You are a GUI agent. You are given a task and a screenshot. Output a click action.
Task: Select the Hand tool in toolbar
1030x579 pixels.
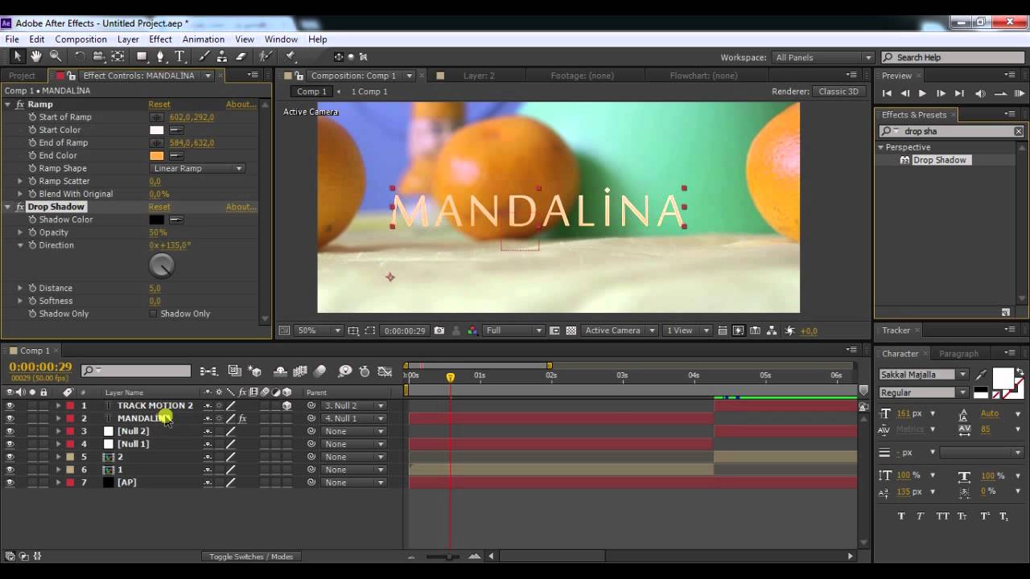pyautogui.click(x=36, y=56)
